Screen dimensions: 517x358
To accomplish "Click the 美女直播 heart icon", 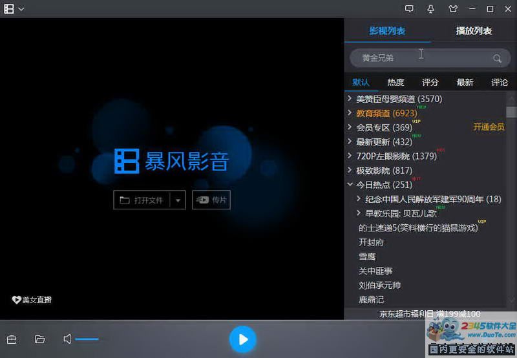I will tap(16, 300).
